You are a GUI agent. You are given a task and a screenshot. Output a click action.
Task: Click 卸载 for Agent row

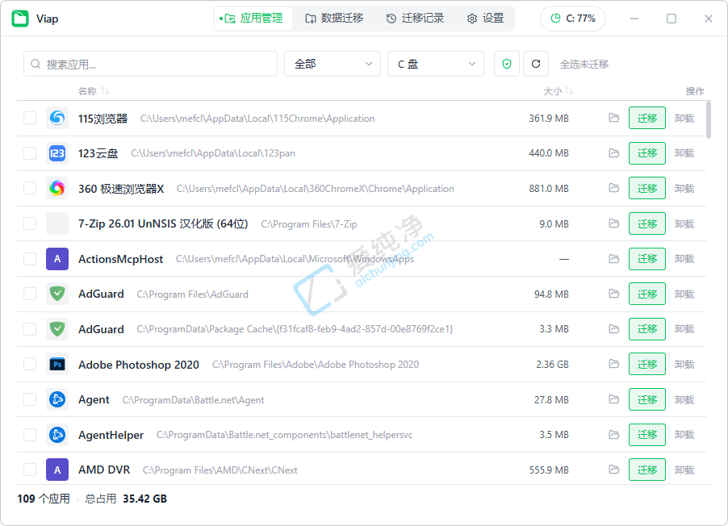[x=684, y=399]
